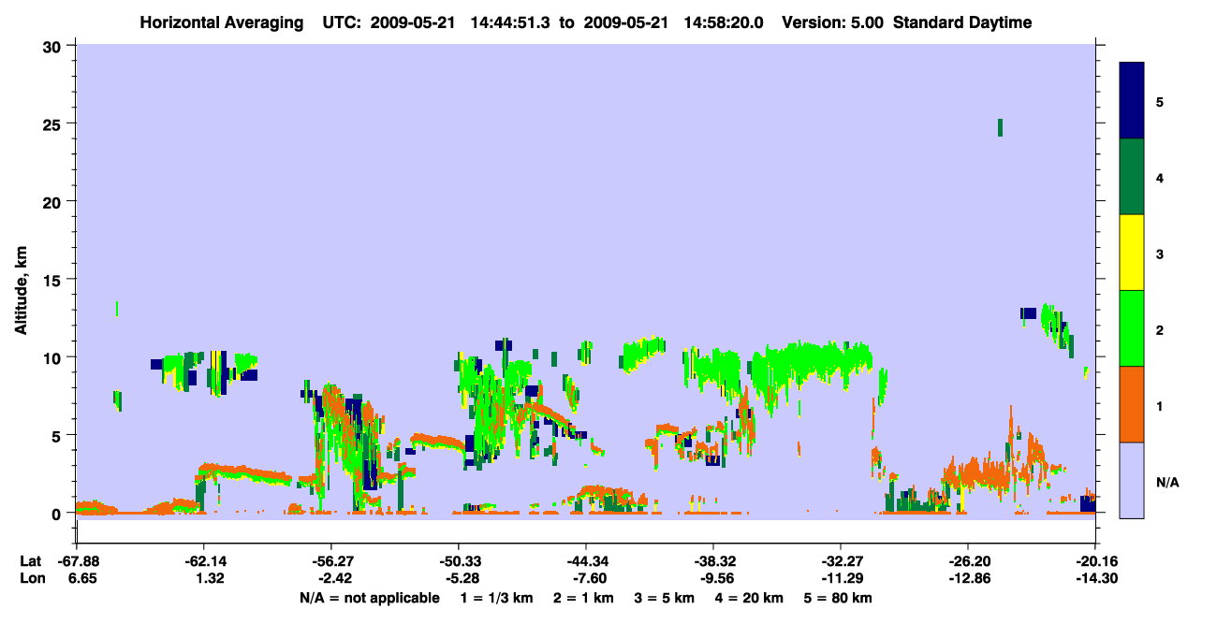Click longitude value -12.86
This screenshot has height=624, width=1217.
tap(968, 579)
